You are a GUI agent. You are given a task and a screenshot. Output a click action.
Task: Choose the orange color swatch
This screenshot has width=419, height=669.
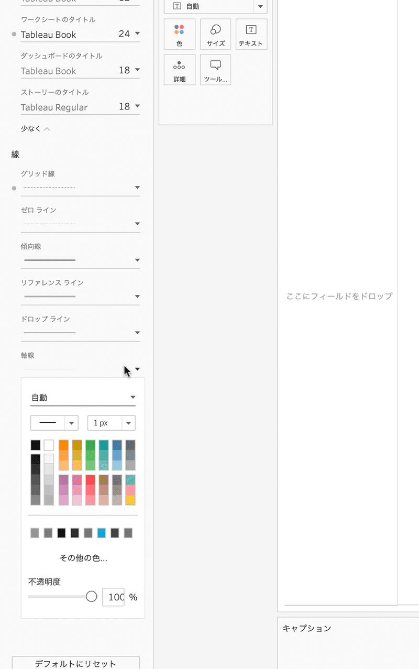click(64, 445)
